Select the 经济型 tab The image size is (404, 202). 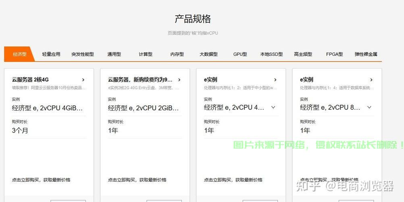coord(19,54)
